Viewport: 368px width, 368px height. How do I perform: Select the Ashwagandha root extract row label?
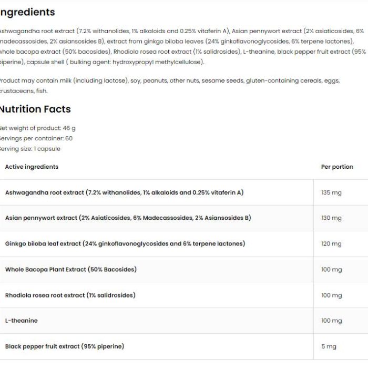click(x=125, y=192)
